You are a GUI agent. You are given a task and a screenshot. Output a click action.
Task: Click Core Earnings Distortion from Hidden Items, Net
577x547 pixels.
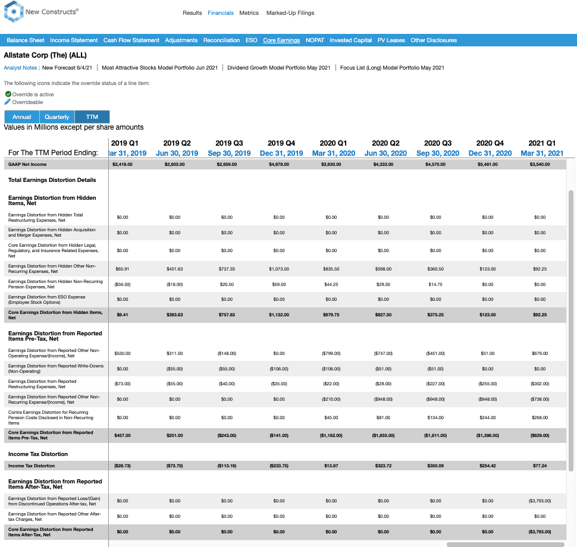point(55,315)
